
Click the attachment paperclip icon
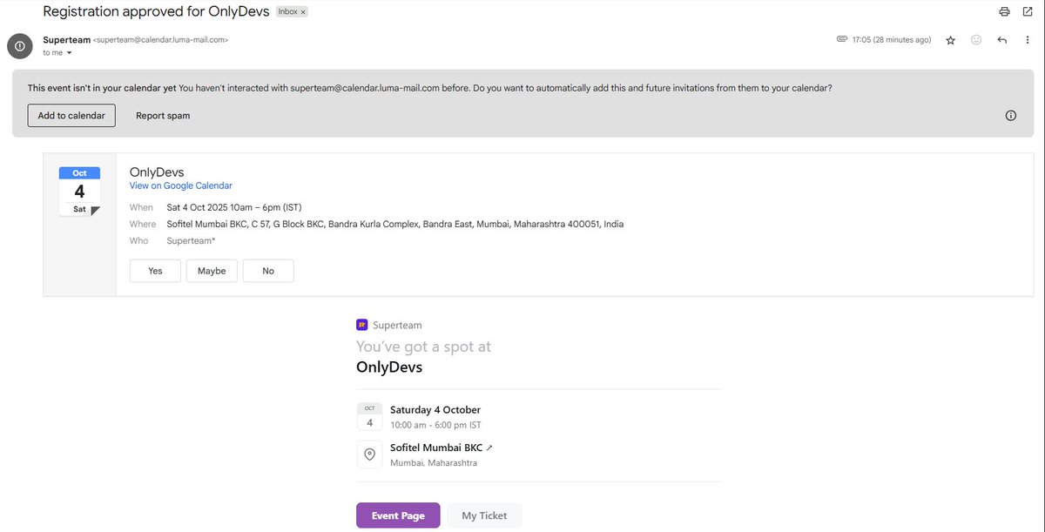841,39
